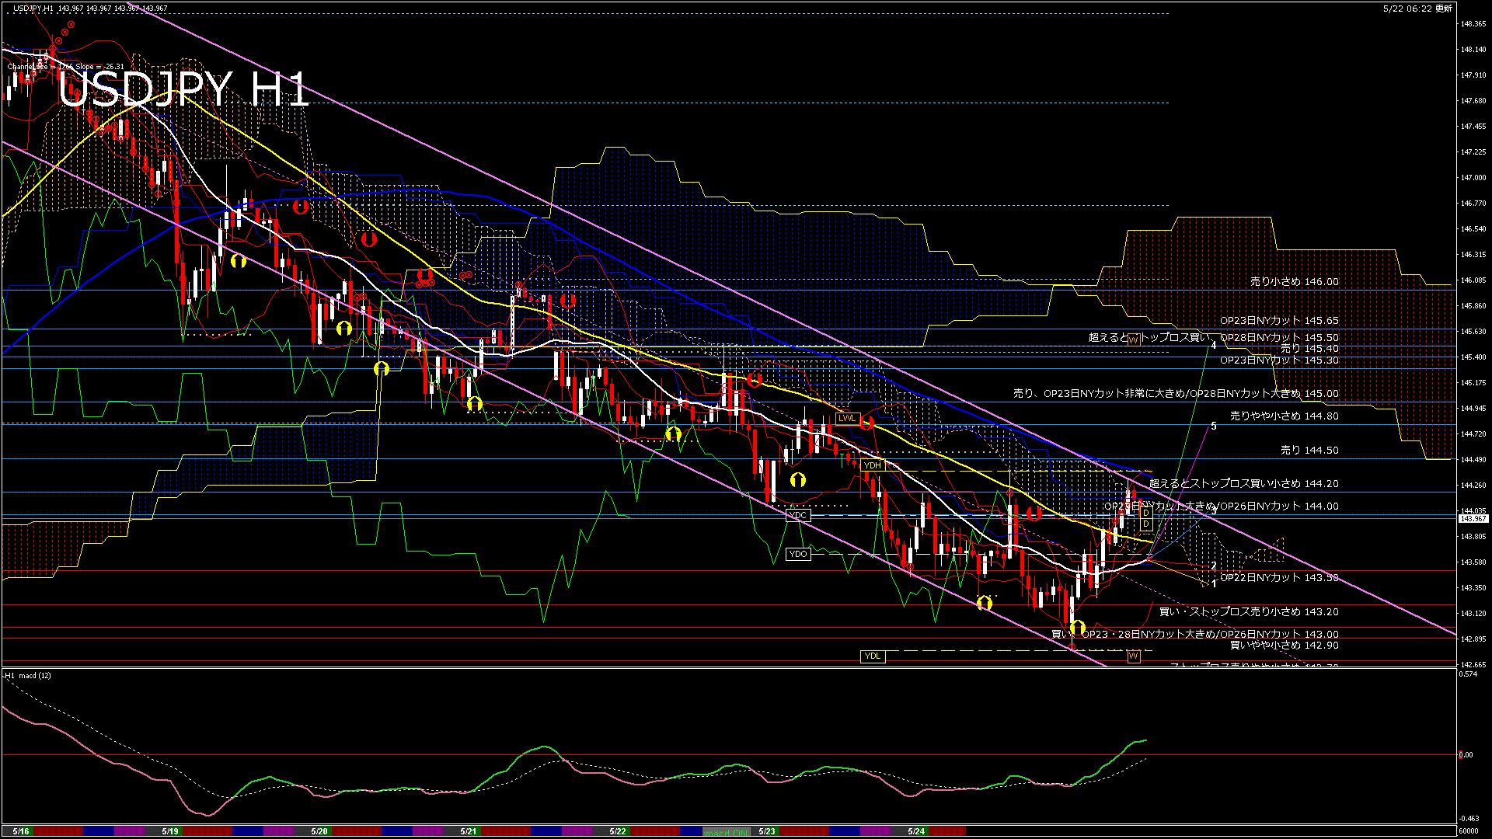Click the orange W box beside YDL line
1492x839 pixels.
pyautogui.click(x=1133, y=656)
